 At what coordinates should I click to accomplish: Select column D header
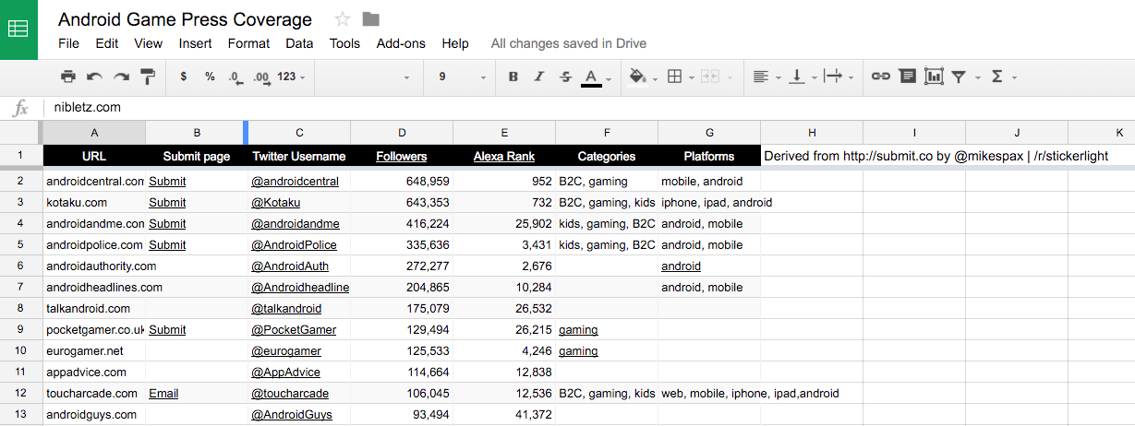pos(402,133)
